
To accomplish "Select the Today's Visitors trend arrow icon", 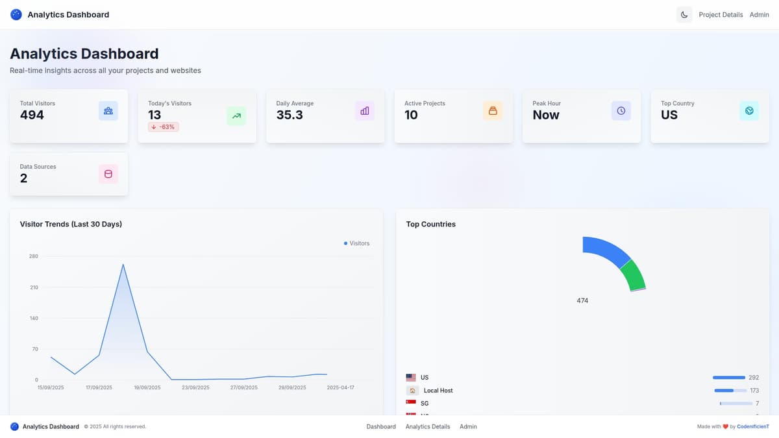I will tap(236, 114).
